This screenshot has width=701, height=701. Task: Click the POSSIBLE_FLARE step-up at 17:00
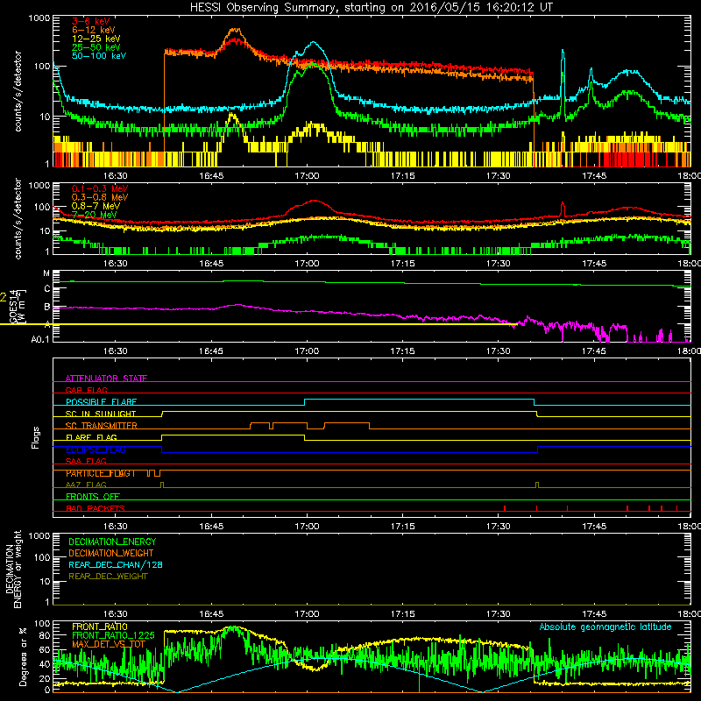tap(304, 402)
